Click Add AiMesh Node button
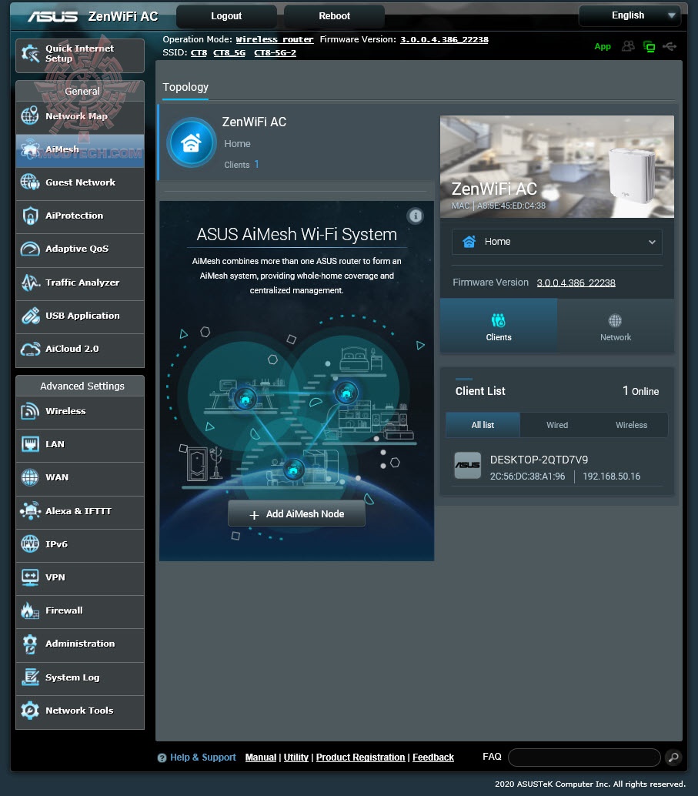This screenshot has width=698, height=796. click(x=296, y=513)
